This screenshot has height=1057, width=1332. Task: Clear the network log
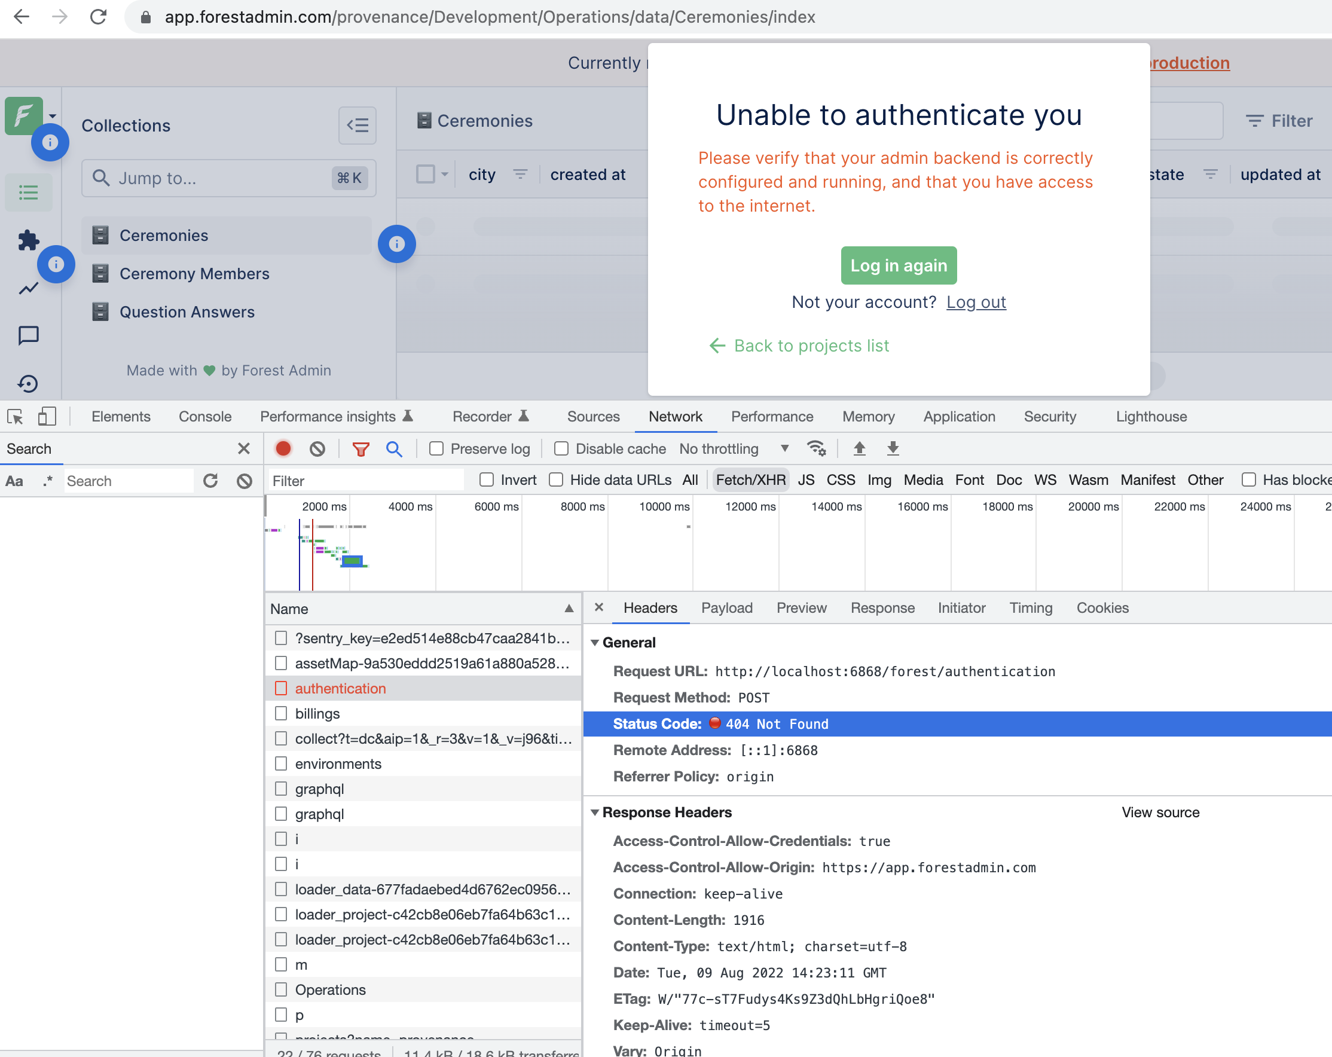[x=317, y=448]
